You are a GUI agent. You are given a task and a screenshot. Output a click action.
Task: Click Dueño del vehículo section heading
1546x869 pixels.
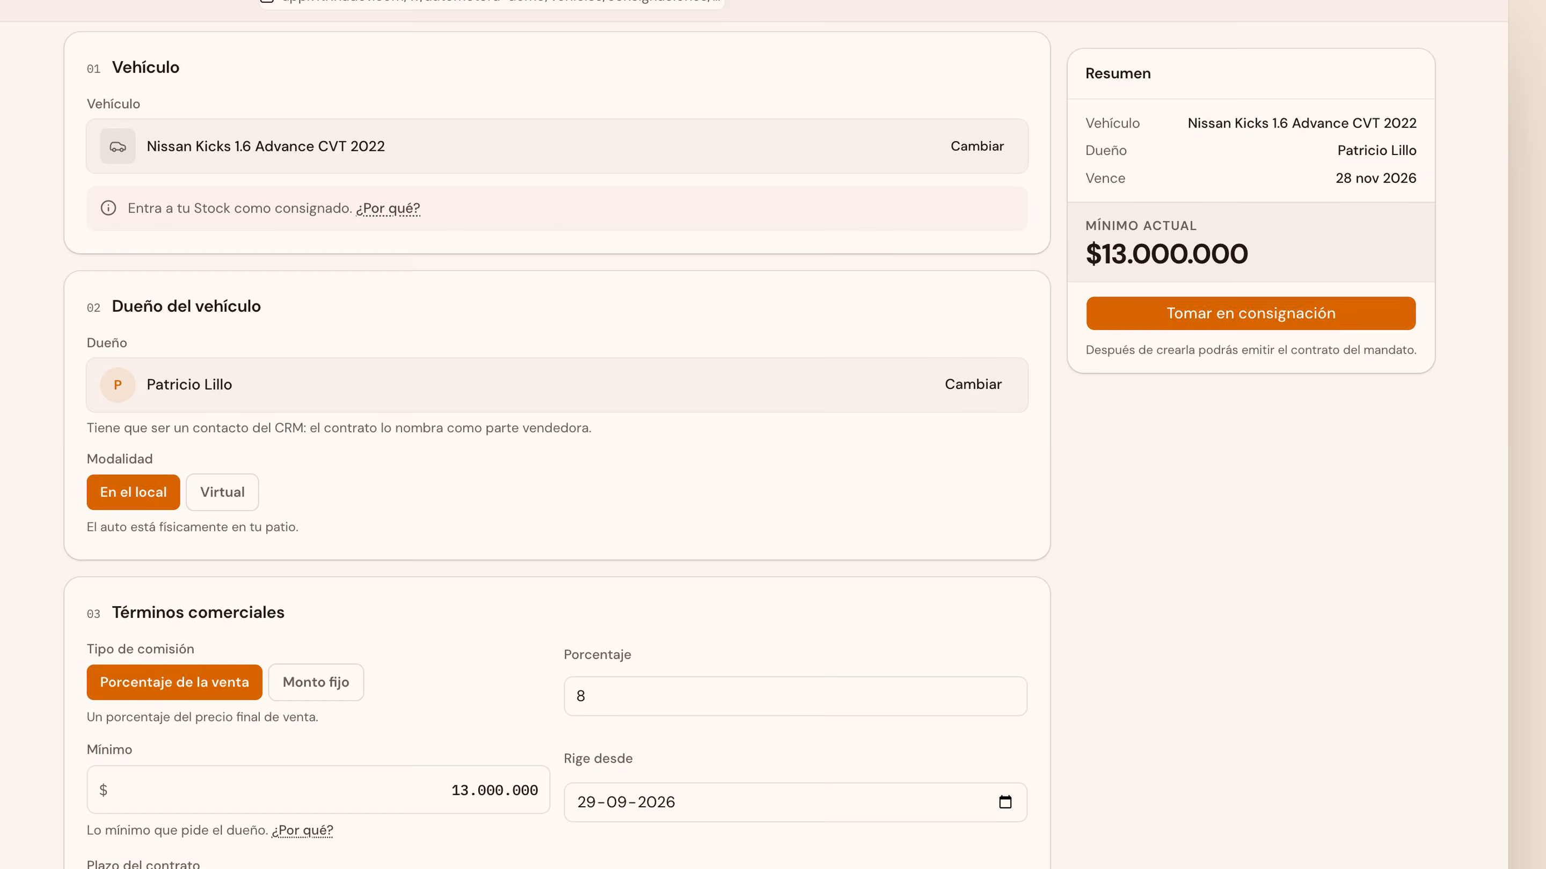click(186, 306)
